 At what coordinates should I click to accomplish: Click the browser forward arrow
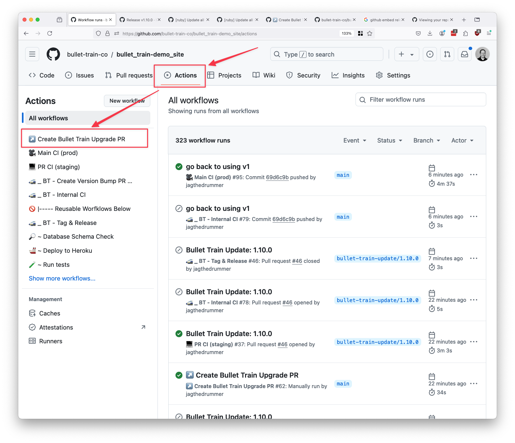(x=38, y=33)
